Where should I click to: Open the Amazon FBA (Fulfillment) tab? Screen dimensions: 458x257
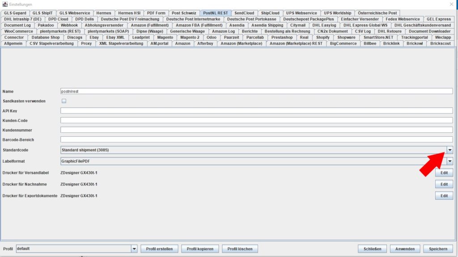(x=199, y=25)
